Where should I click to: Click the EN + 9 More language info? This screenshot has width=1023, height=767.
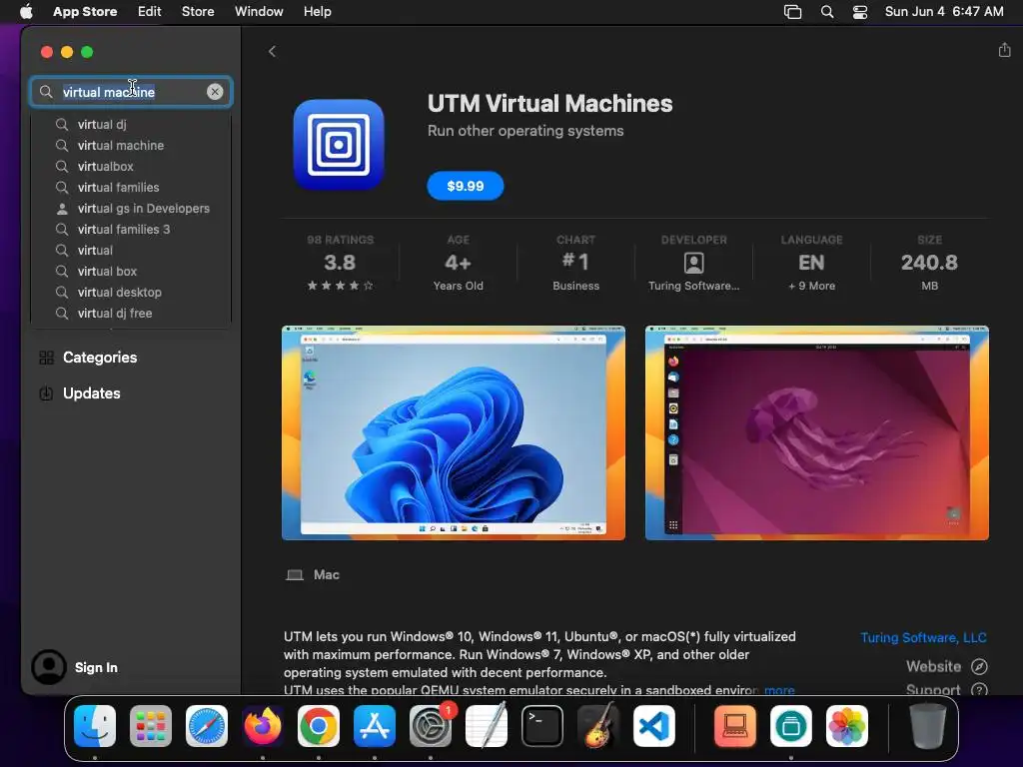pyautogui.click(x=811, y=263)
